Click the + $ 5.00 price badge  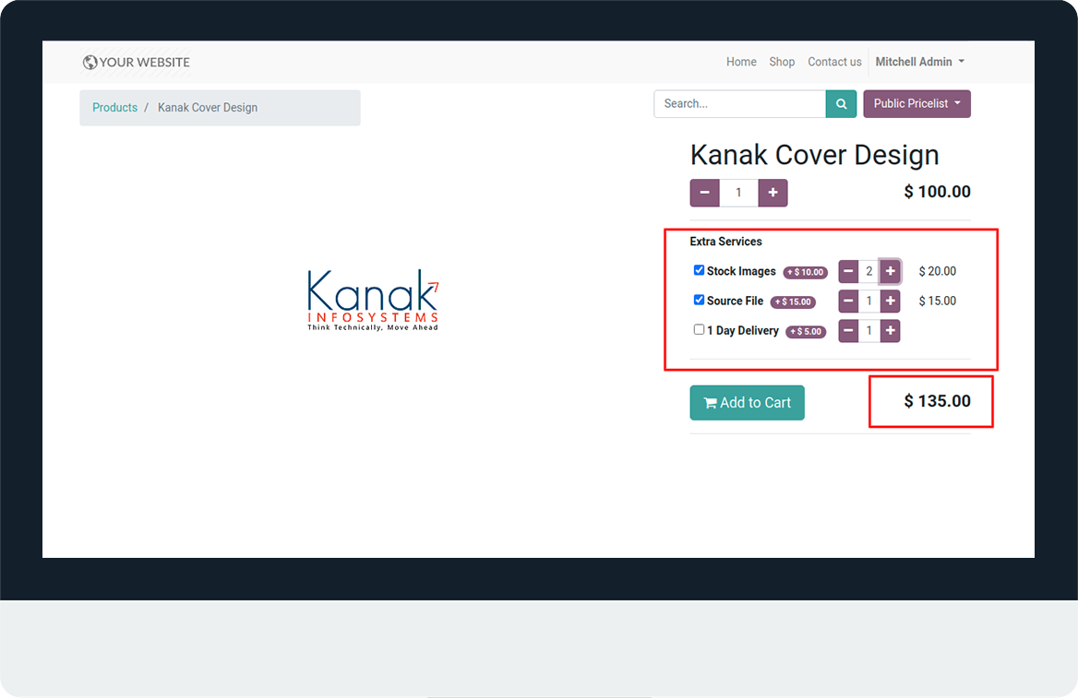[806, 331]
